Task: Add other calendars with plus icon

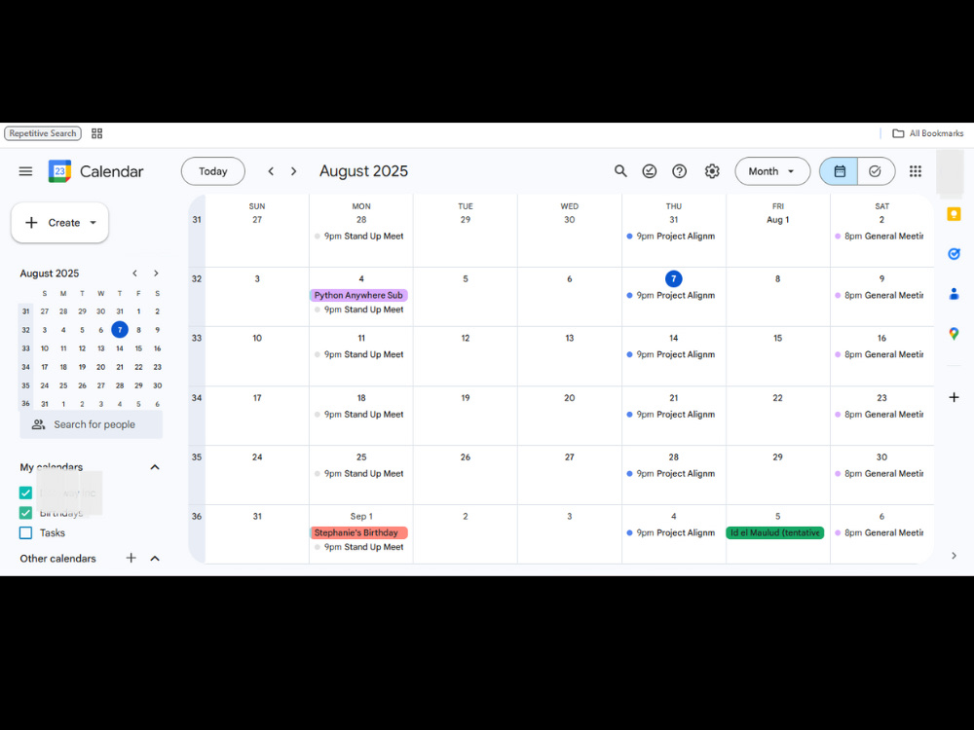Action: (x=131, y=558)
